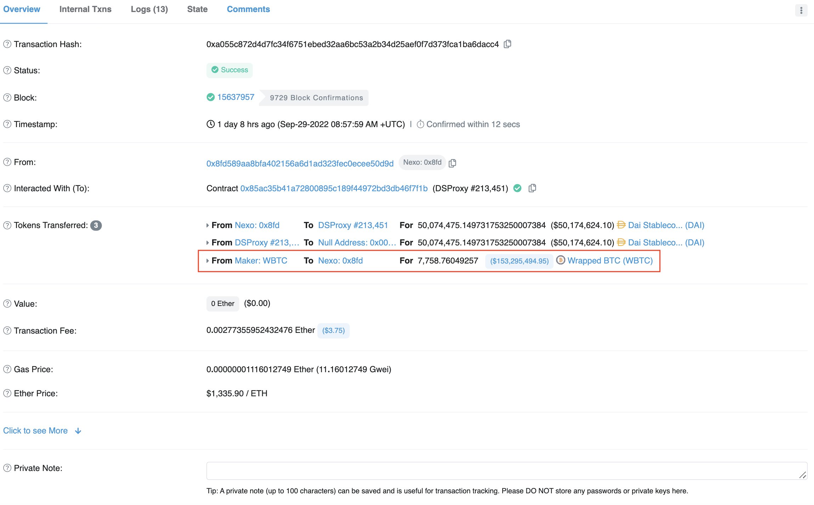Click the Gas Price help question icon
The height and width of the screenshot is (505, 814).
coord(7,369)
